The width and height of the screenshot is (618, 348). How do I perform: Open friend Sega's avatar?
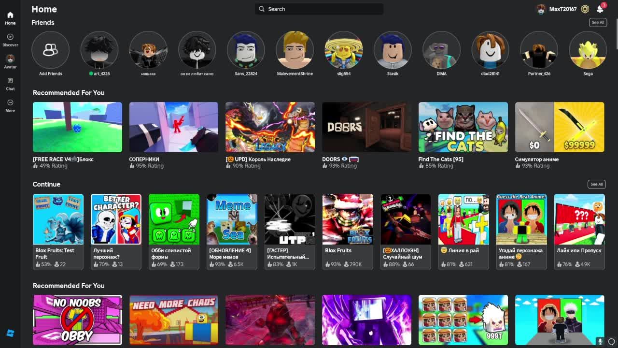pyautogui.click(x=588, y=50)
